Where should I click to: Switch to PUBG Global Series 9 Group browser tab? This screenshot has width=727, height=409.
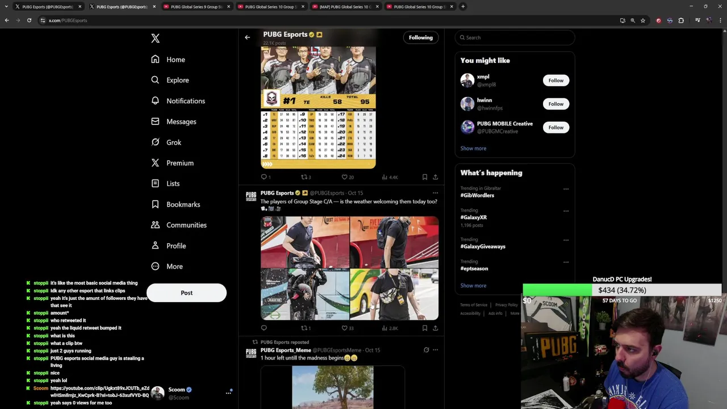coord(196,7)
